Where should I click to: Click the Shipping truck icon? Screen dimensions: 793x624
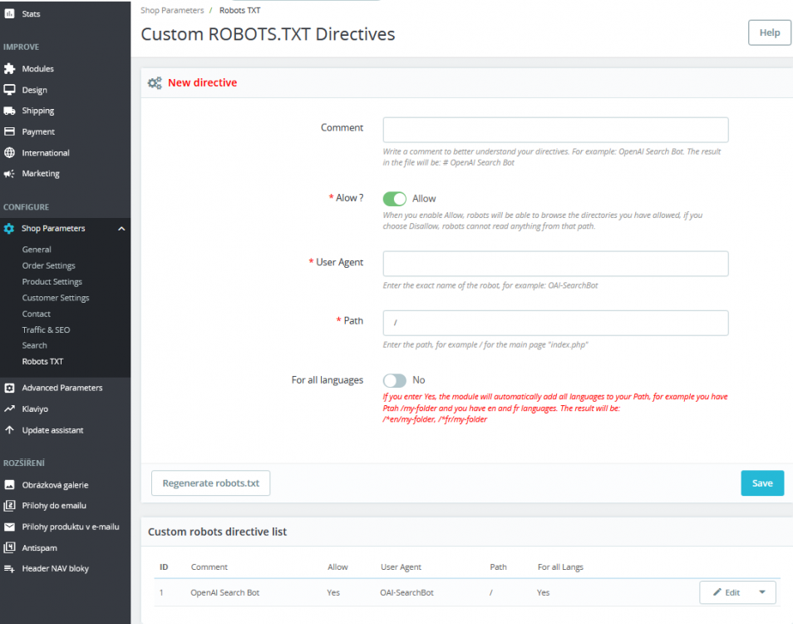9,111
